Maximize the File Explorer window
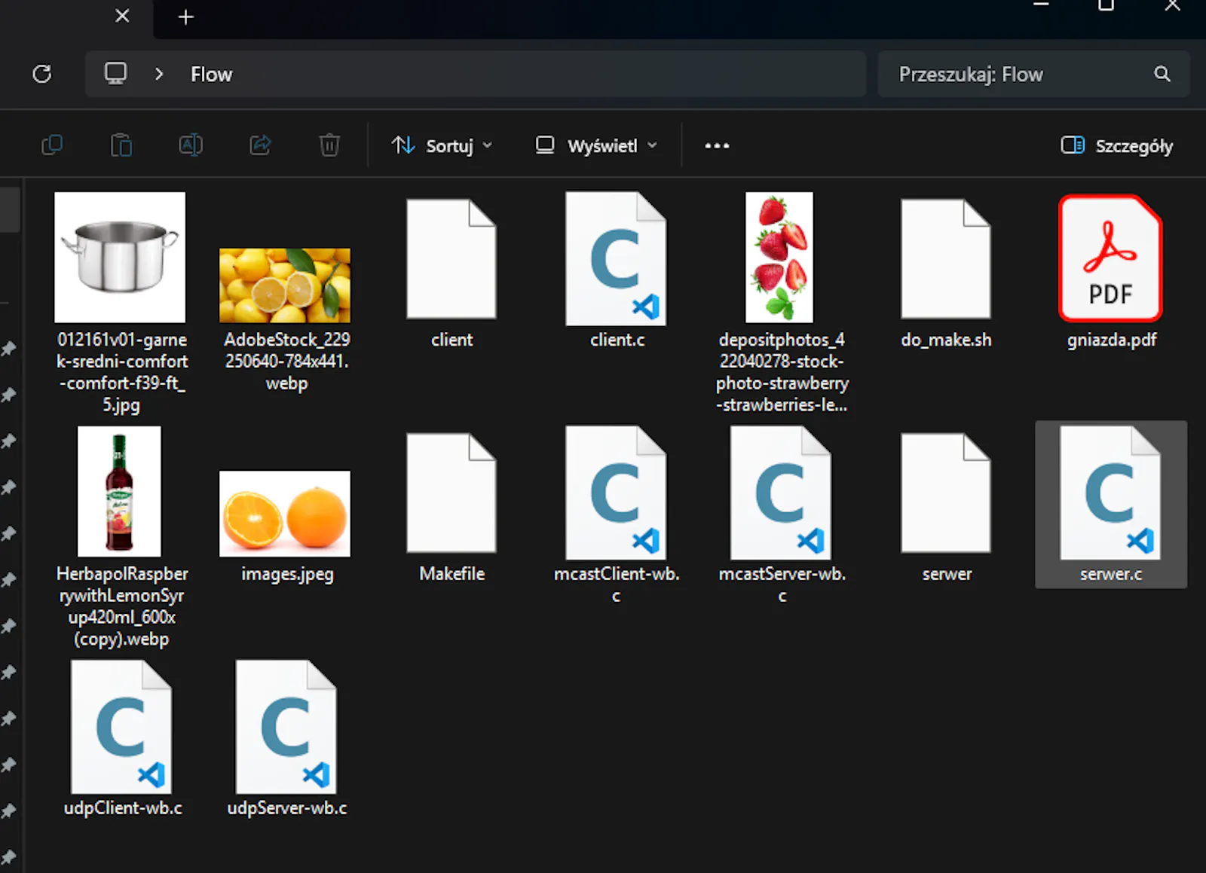Screen dimensions: 1206x873 [1106, 6]
